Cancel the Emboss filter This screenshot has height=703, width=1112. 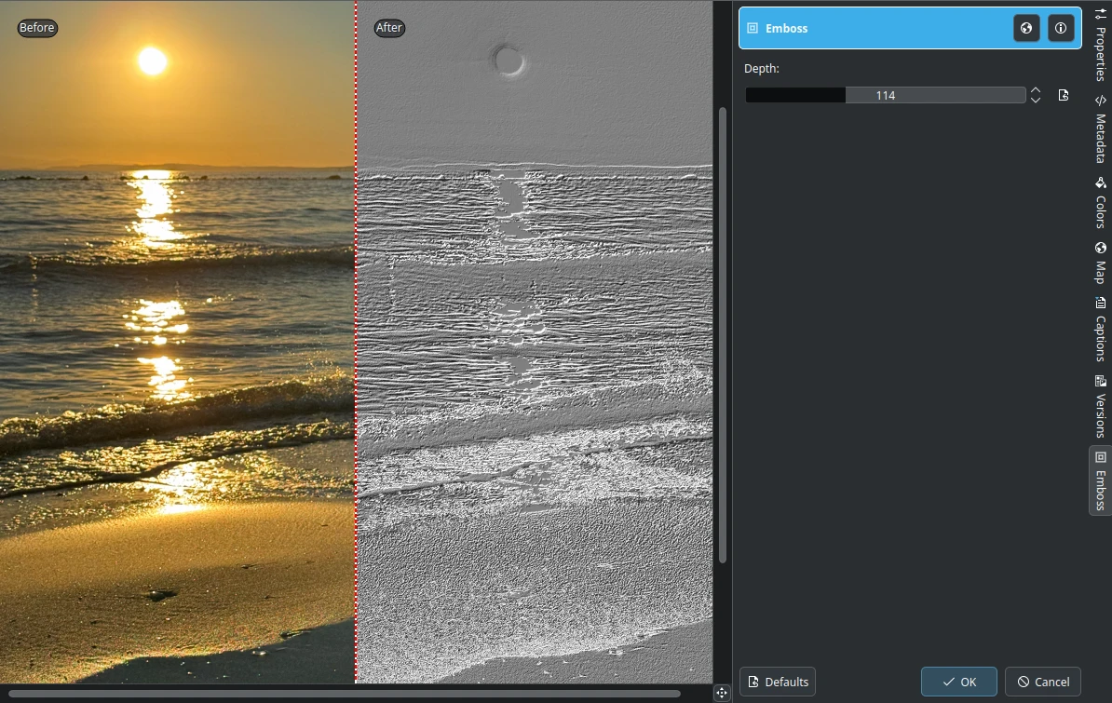click(1042, 681)
